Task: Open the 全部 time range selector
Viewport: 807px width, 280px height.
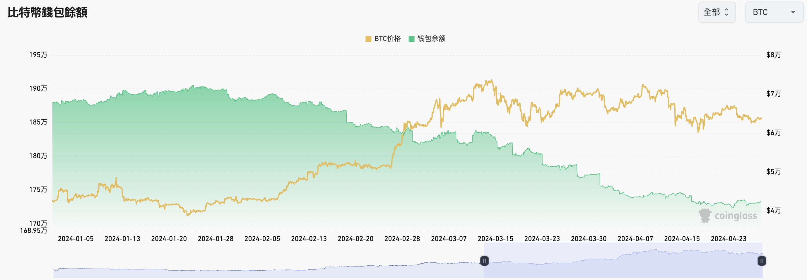Action: coord(717,12)
